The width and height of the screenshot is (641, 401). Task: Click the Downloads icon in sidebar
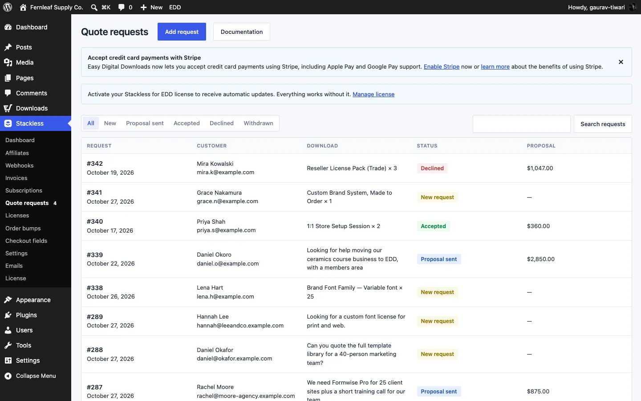tap(8, 108)
